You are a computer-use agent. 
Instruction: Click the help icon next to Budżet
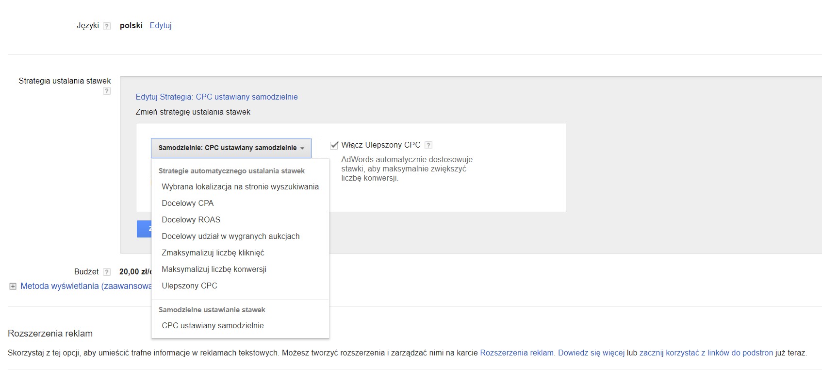107,272
